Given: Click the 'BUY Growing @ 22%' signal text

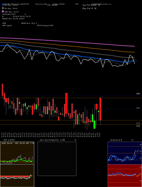Looking at the screenshot, I should [x=45, y=25].
